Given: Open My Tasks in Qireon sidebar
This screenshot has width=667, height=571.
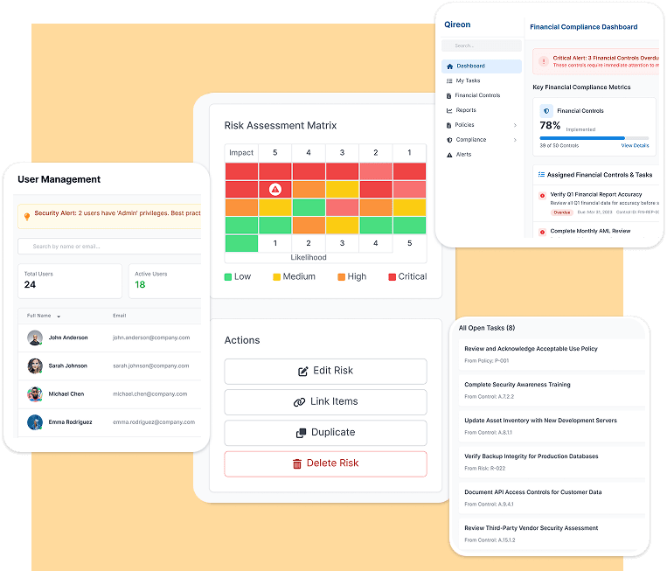Looking at the screenshot, I should [x=468, y=80].
